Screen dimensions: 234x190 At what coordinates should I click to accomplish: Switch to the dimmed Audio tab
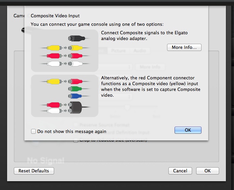pos(139,51)
